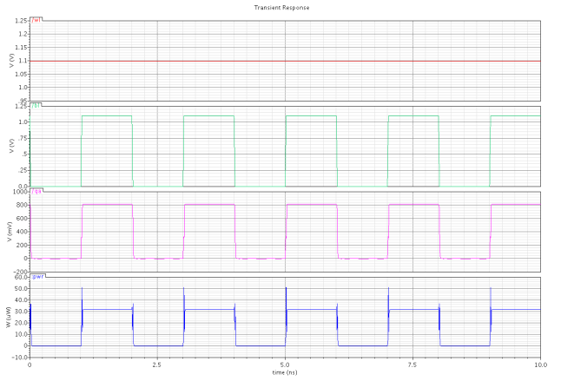Click the 7.5 tick on time axis

click(x=412, y=365)
